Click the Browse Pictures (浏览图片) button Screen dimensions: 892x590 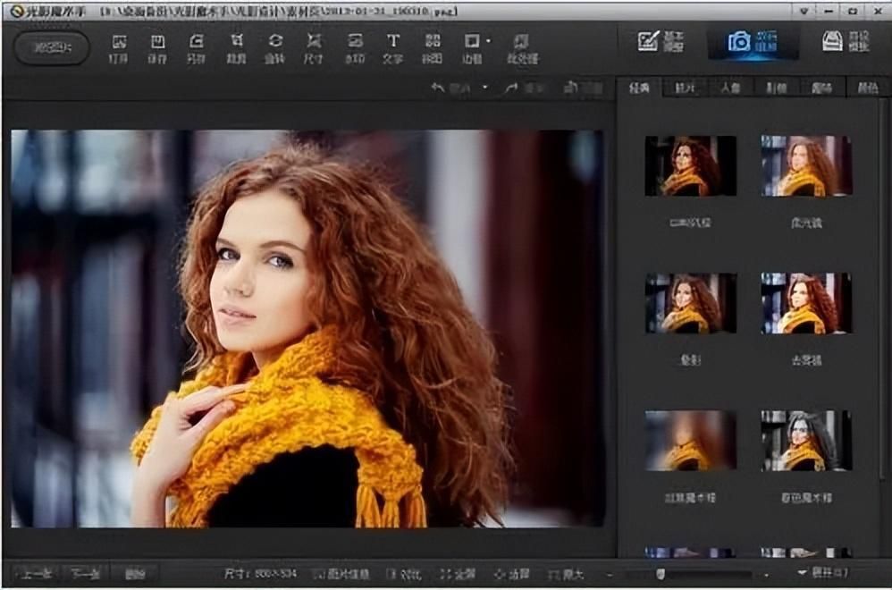(52, 47)
